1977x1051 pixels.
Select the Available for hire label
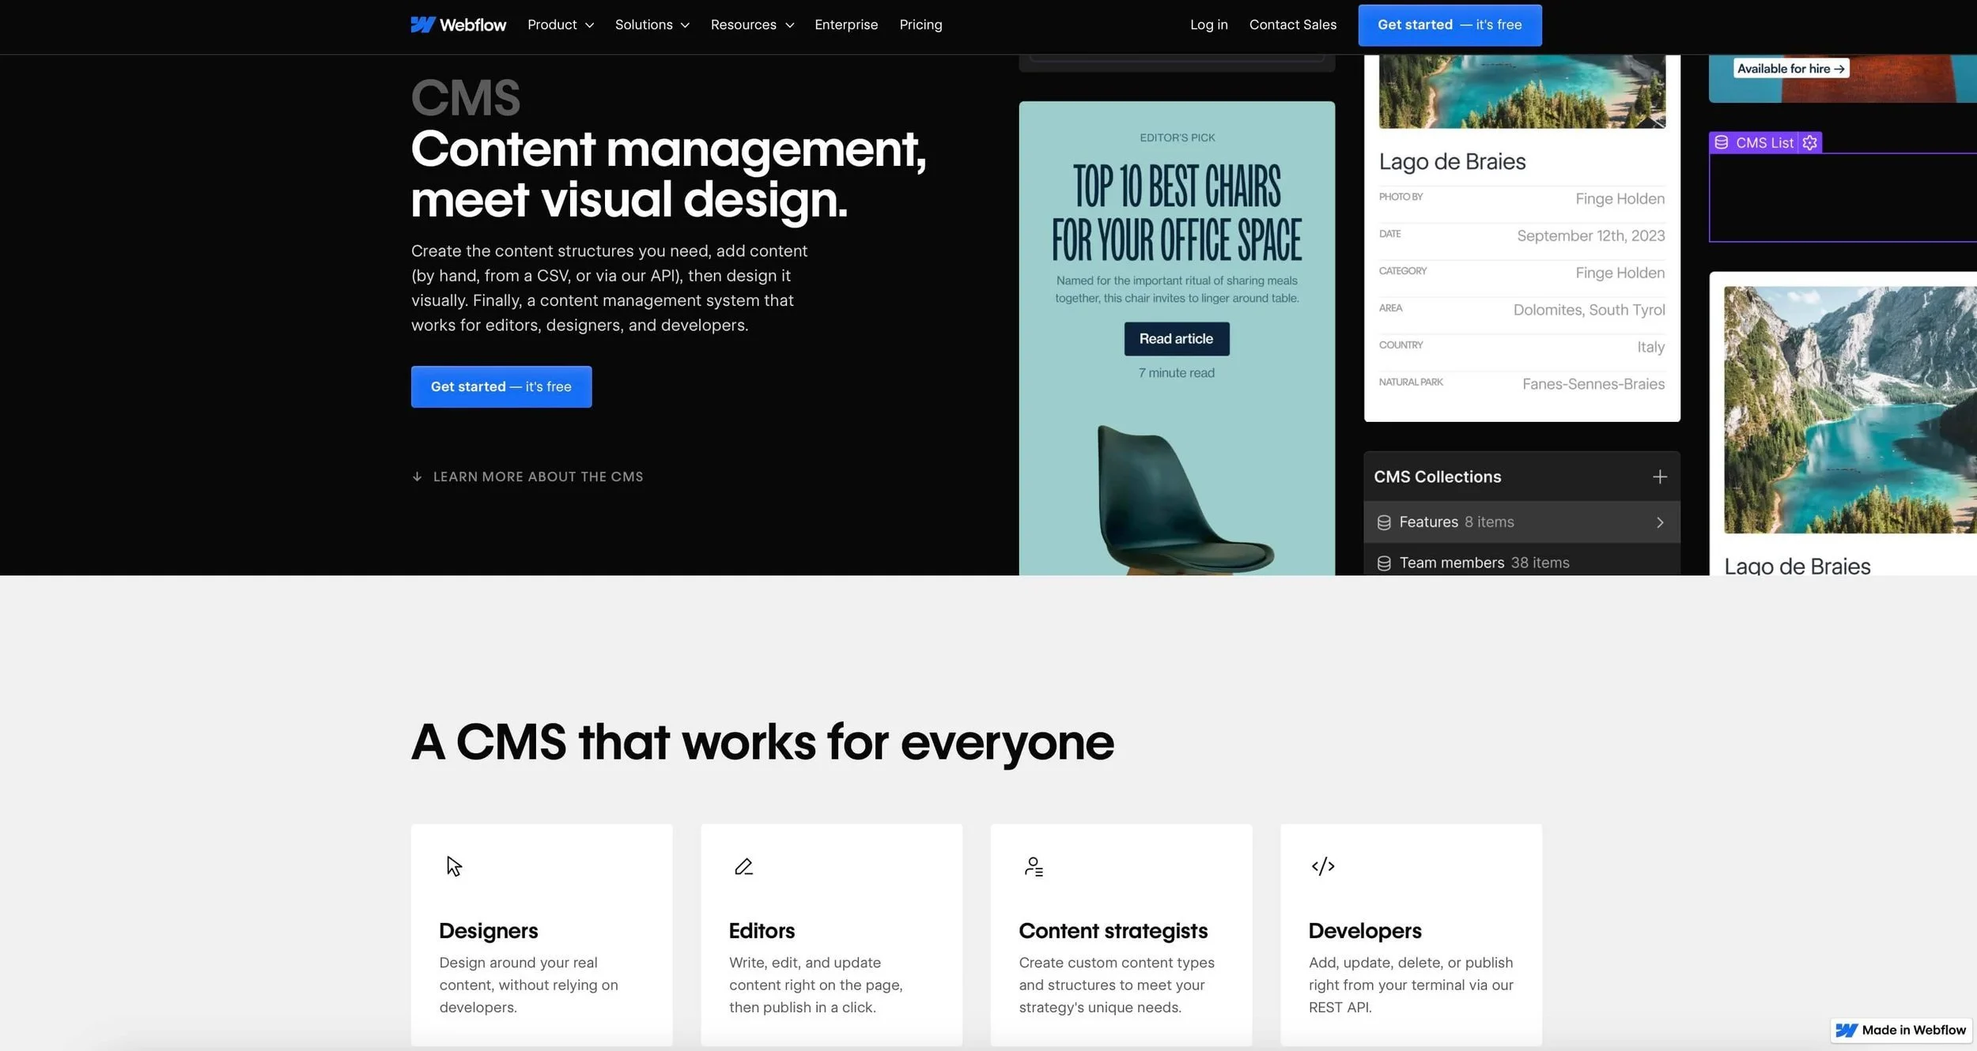[1790, 69]
